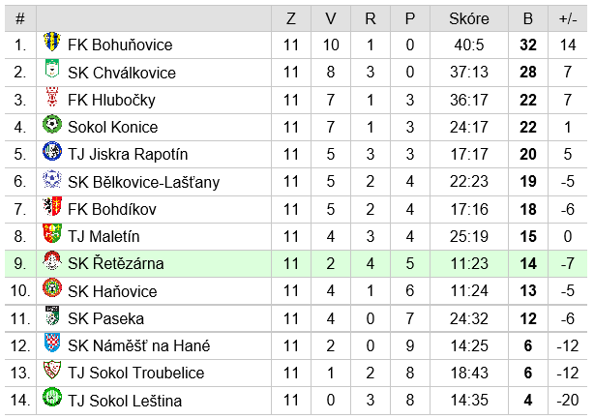594x419 pixels.
Task: Click the SK Chválkovice club crest
Action: point(52,69)
